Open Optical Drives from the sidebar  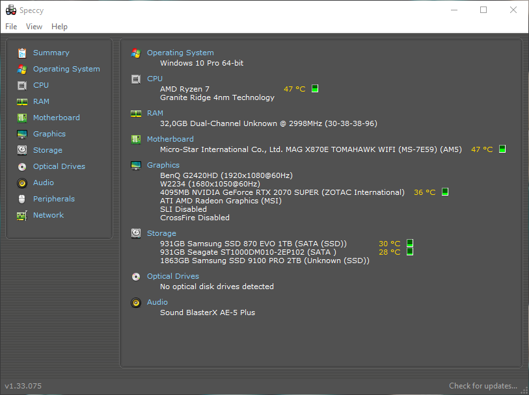click(x=59, y=166)
